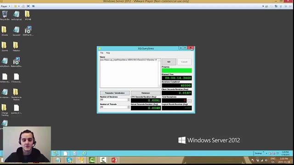Click the GO button to start test
This screenshot has width=294, height=165.
[x=169, y=62]
